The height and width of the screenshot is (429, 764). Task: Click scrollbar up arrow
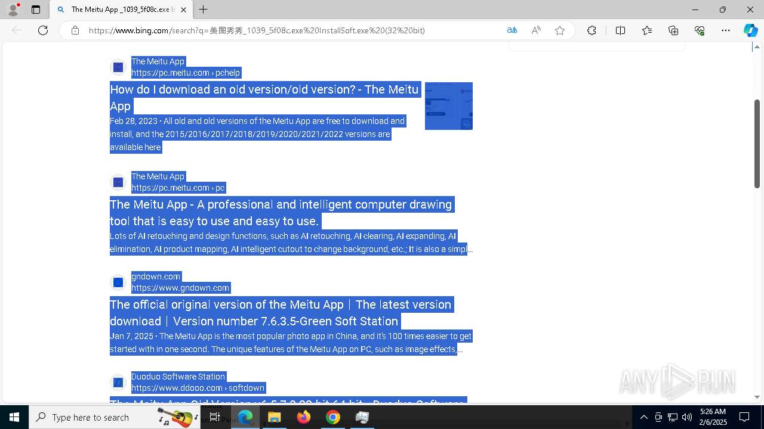(757, 46)
